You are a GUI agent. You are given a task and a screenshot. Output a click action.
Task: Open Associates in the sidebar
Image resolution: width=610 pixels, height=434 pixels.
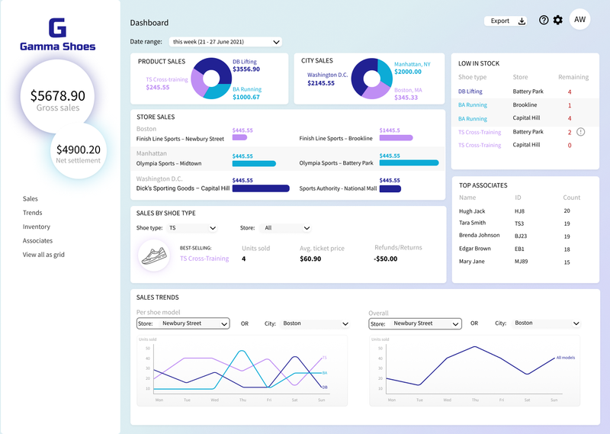pos(37,240)
